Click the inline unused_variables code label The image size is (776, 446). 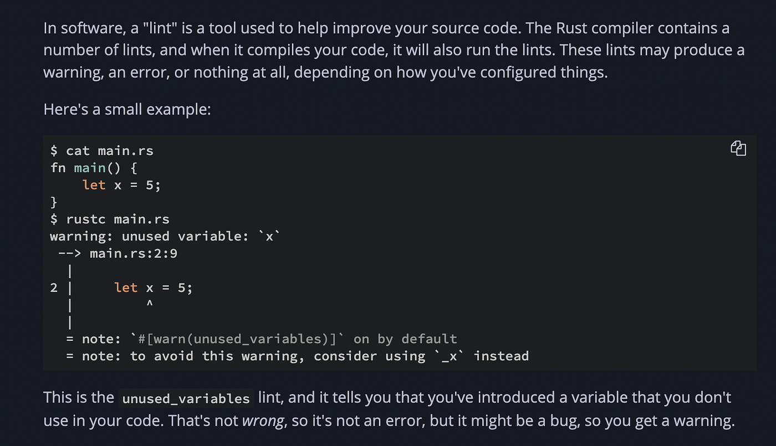[x=186, y=398]
